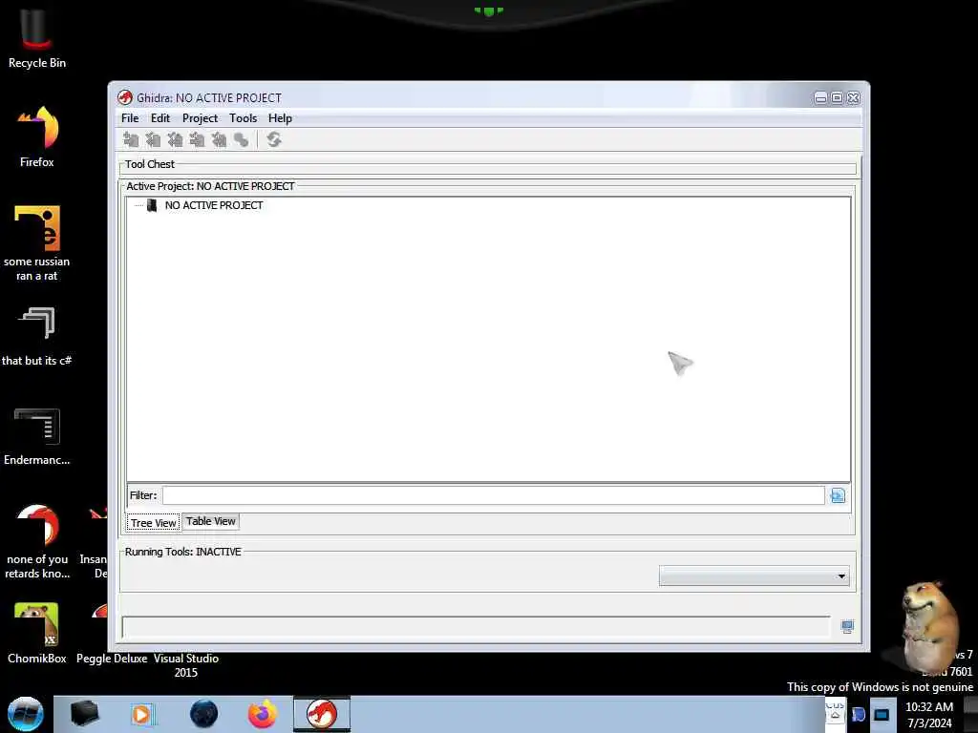The width and height of the screenshot is (978, 733).
Task: Open the Project menu
Action: click(x=200, y=118)
